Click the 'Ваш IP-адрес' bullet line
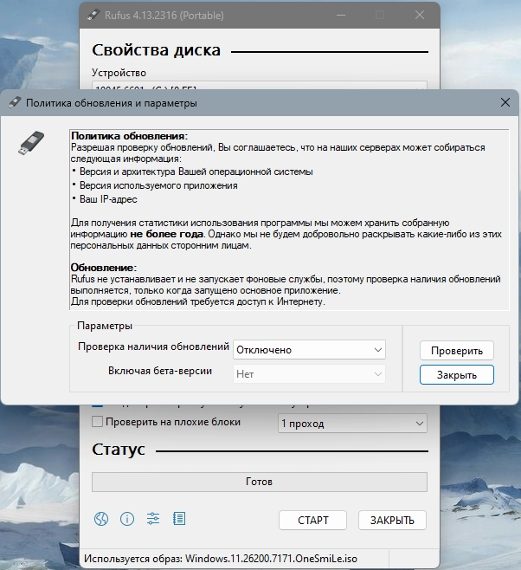Screen dimensions: 521x570 108,199
